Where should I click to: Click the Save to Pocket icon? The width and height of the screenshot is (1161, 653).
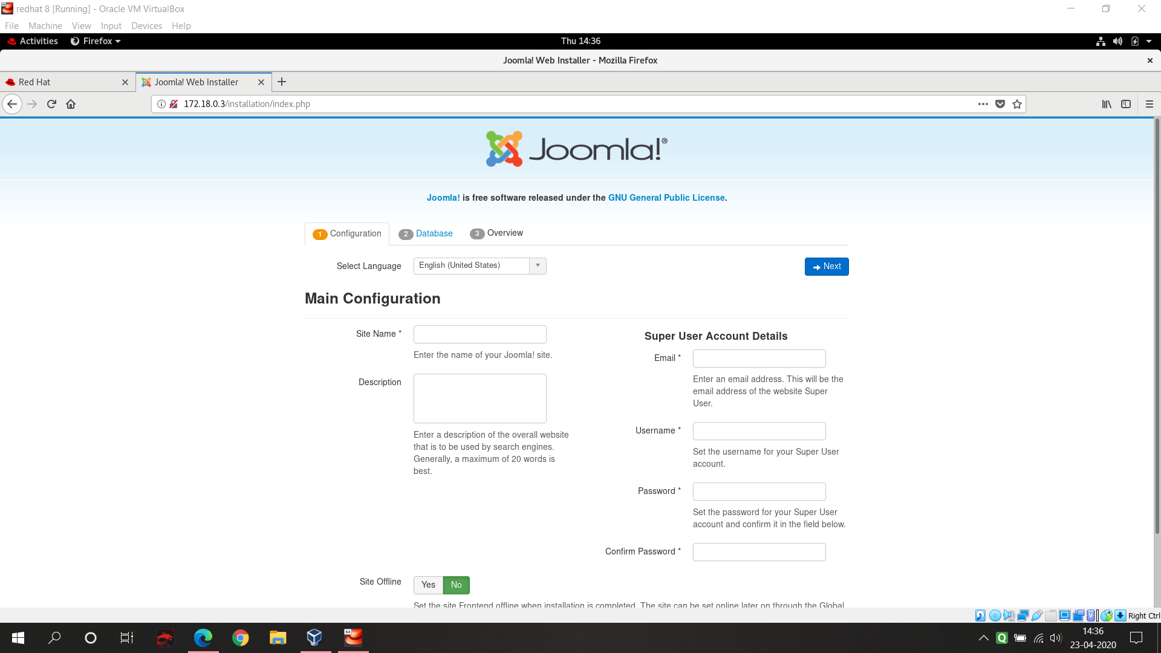tap(1000, 104)
